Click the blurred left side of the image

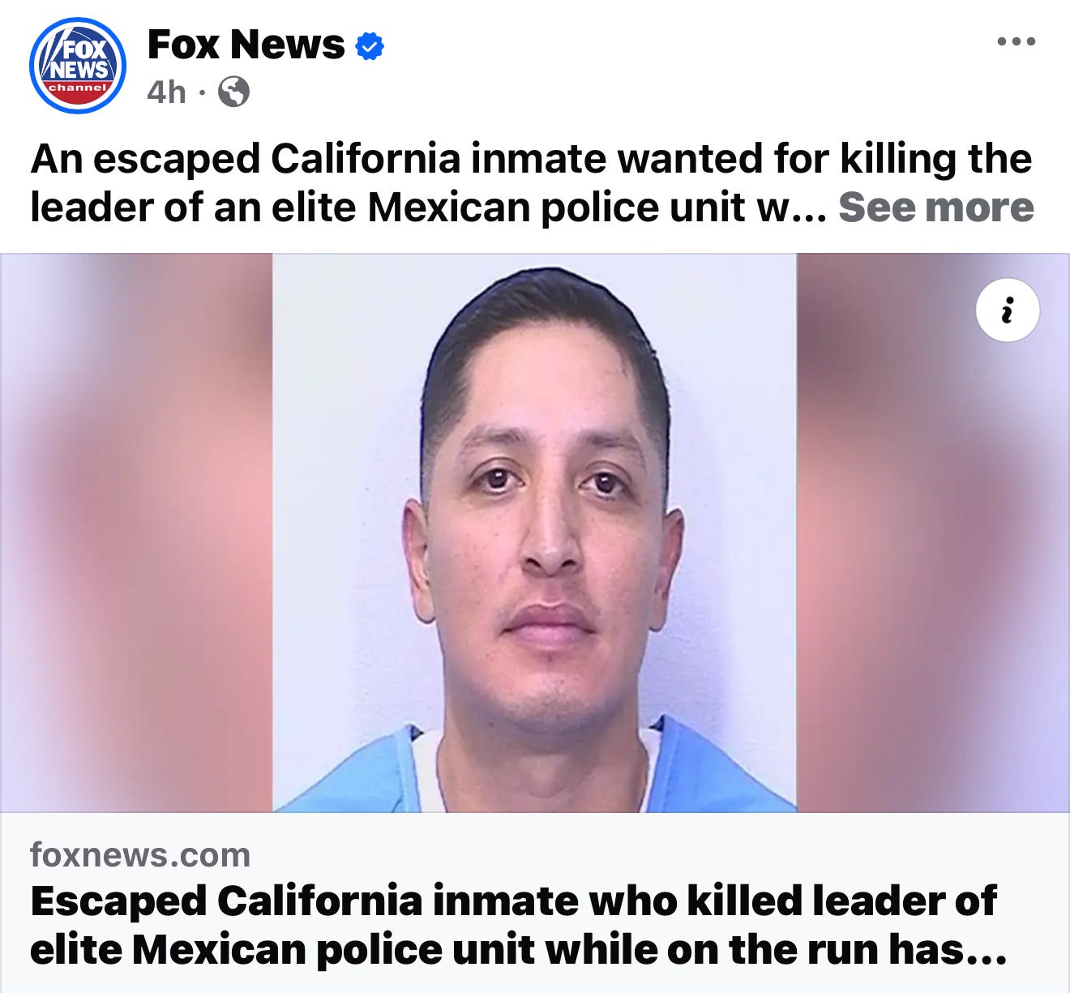[x=136, y=533]
